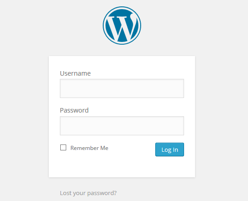Open the Lost your password? link

[x=88, y=193]
